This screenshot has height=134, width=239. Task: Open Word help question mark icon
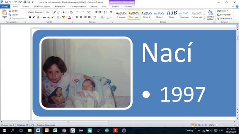pos(237,6)
